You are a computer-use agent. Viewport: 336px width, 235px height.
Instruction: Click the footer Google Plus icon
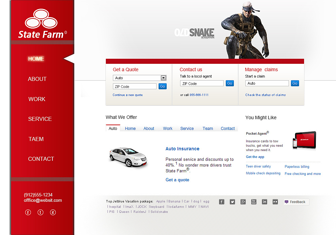click(243, 202)
